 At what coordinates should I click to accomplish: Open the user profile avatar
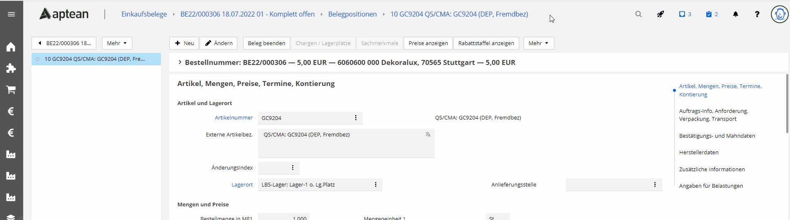[779, 14]
